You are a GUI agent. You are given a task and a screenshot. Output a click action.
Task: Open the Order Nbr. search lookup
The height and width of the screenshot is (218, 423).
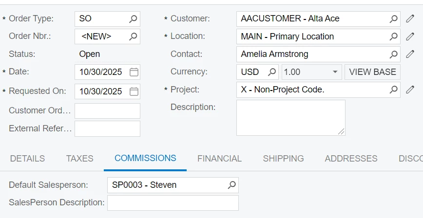point(133,36)
